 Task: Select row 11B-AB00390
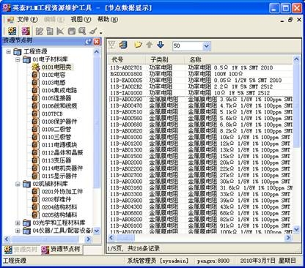(200, 100)
